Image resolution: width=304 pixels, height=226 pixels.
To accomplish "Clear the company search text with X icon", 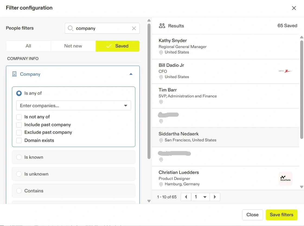I will coord(134,28).
